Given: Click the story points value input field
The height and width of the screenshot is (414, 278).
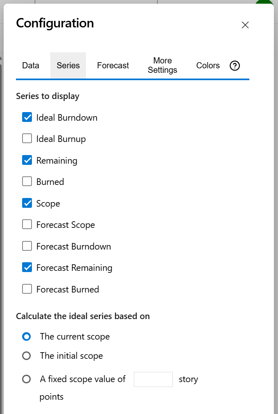Looking at the screenshot, I should (x=153, y=379).
